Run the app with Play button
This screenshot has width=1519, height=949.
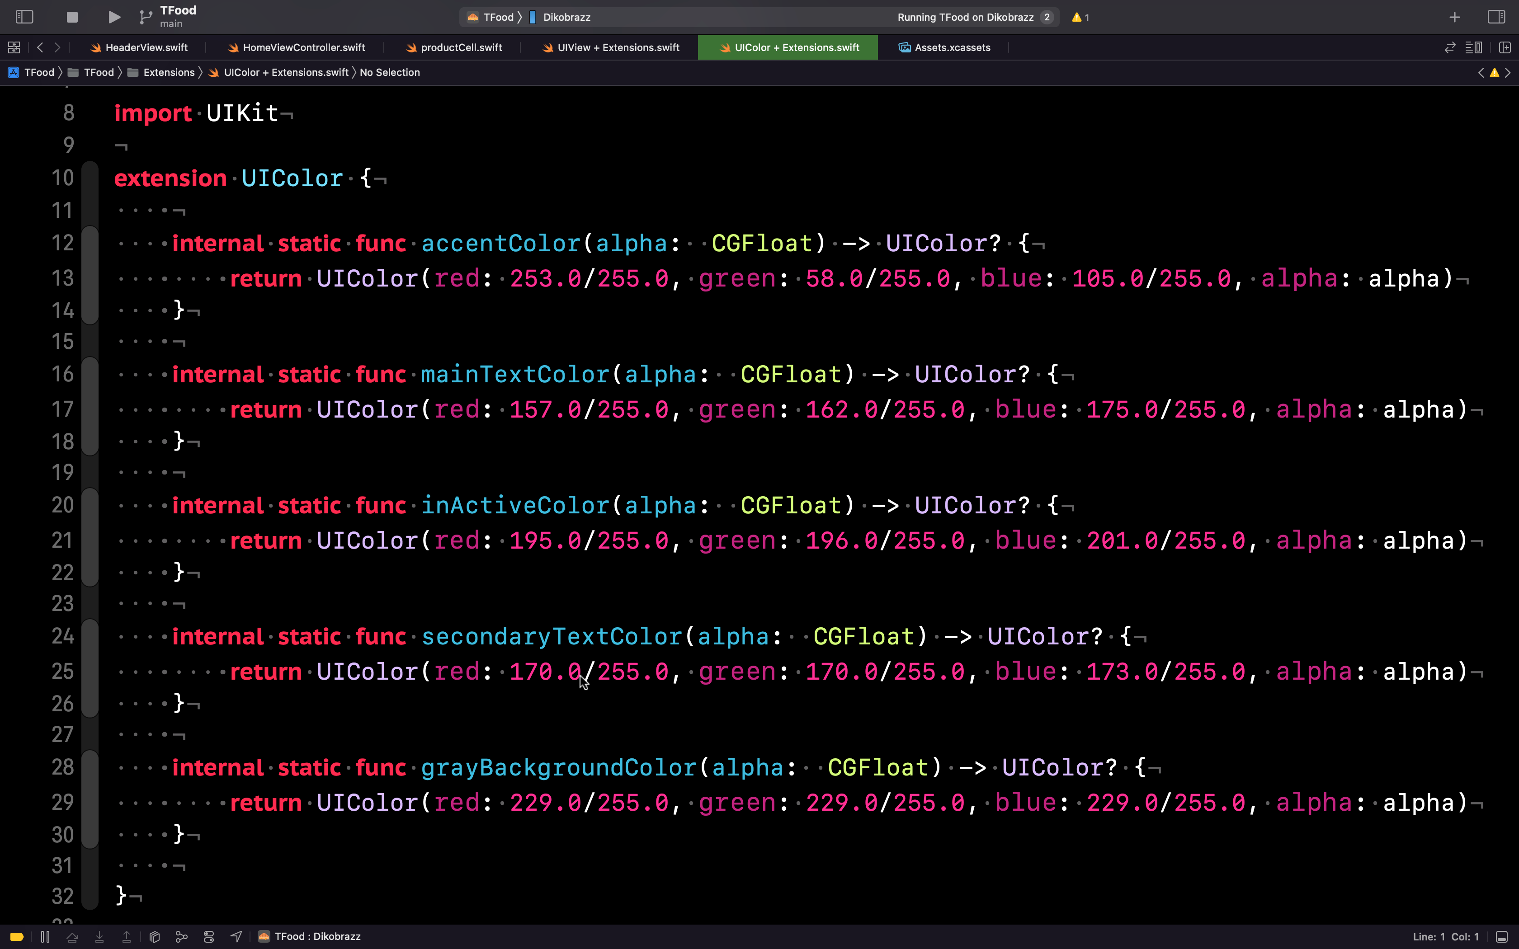[x=113, y=17]
